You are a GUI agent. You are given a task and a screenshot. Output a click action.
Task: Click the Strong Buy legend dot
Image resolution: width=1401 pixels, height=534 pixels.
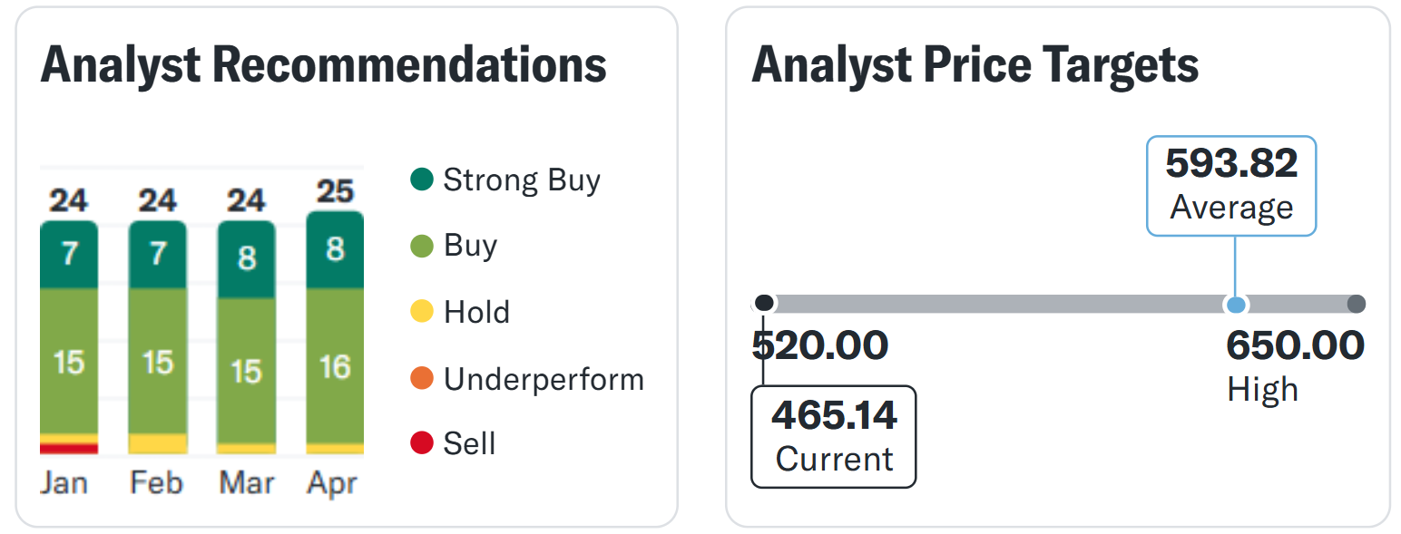pos(422,180)
